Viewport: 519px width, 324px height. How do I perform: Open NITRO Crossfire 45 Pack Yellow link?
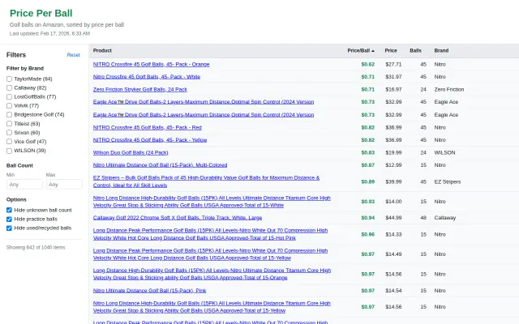tap(150, 140)
